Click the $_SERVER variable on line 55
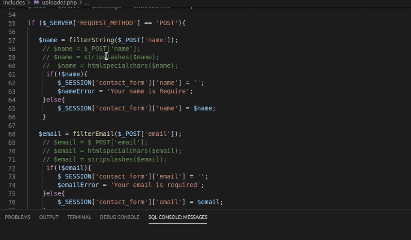 tap(57, 23)
